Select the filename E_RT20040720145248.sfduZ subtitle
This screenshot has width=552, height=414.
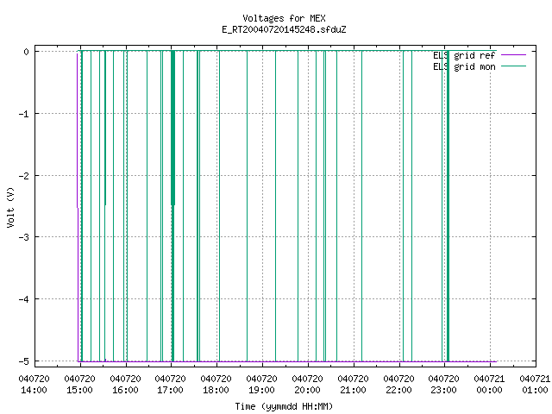[x=284, y=29]
